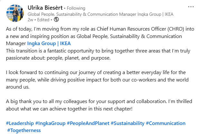199x134 pixels.
Task: Click the Following status label
Action: (76, 8)
